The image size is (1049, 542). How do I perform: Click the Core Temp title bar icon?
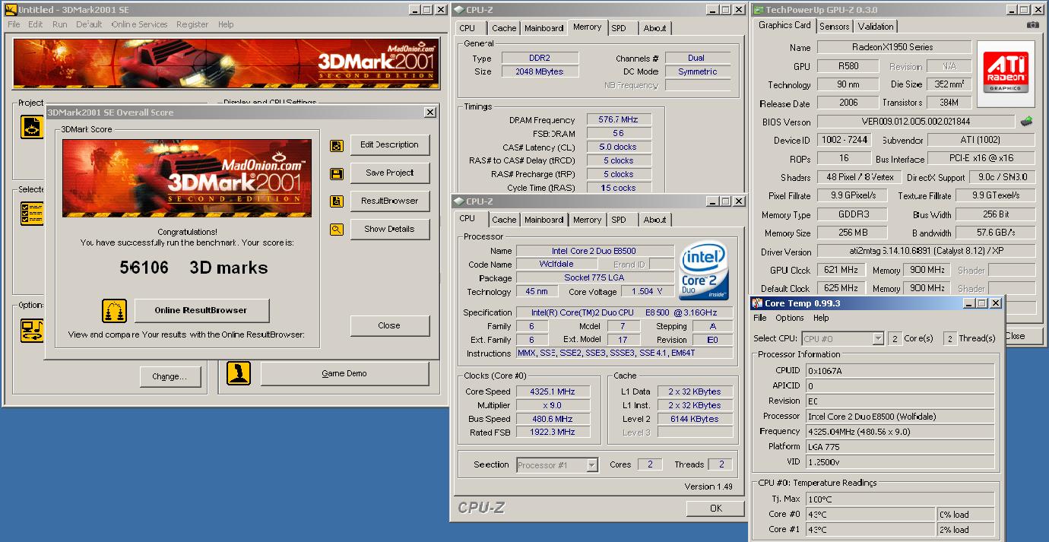point(757,303)
